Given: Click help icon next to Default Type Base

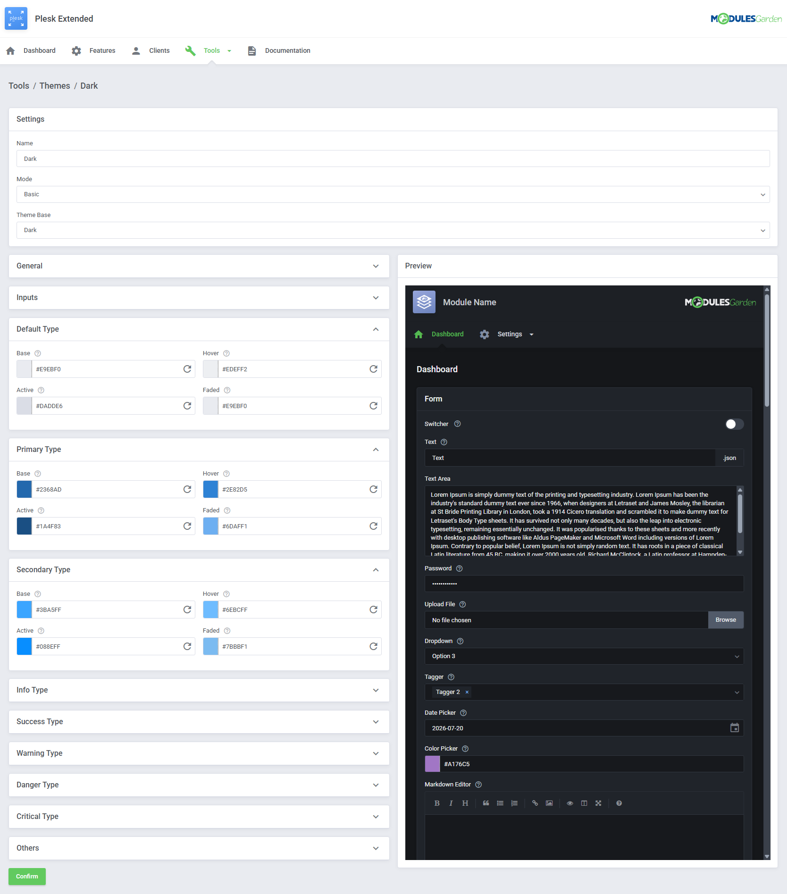Looking at the screenshot, I should (38, 353).
